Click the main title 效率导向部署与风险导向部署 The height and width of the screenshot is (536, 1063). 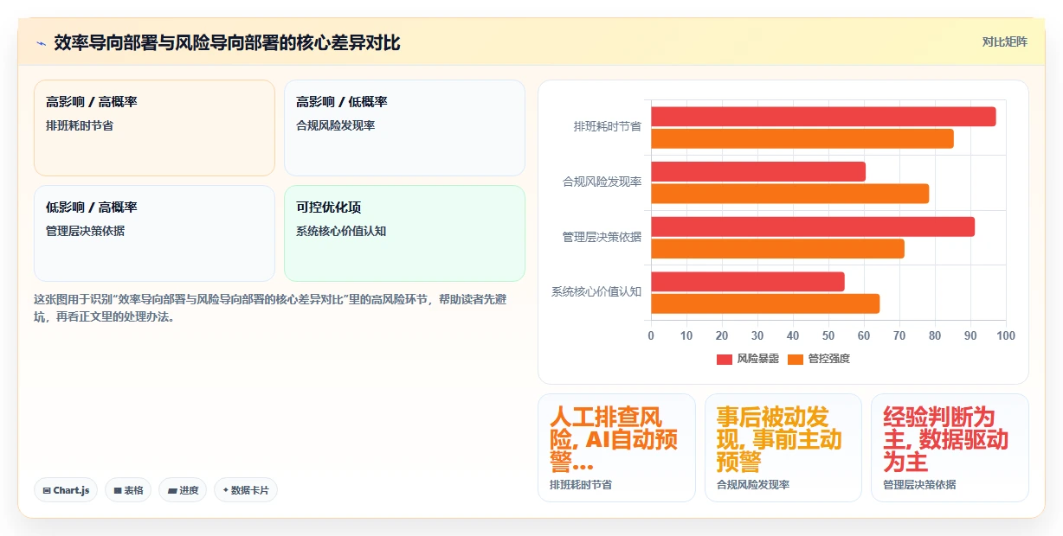tap(227, 42)
